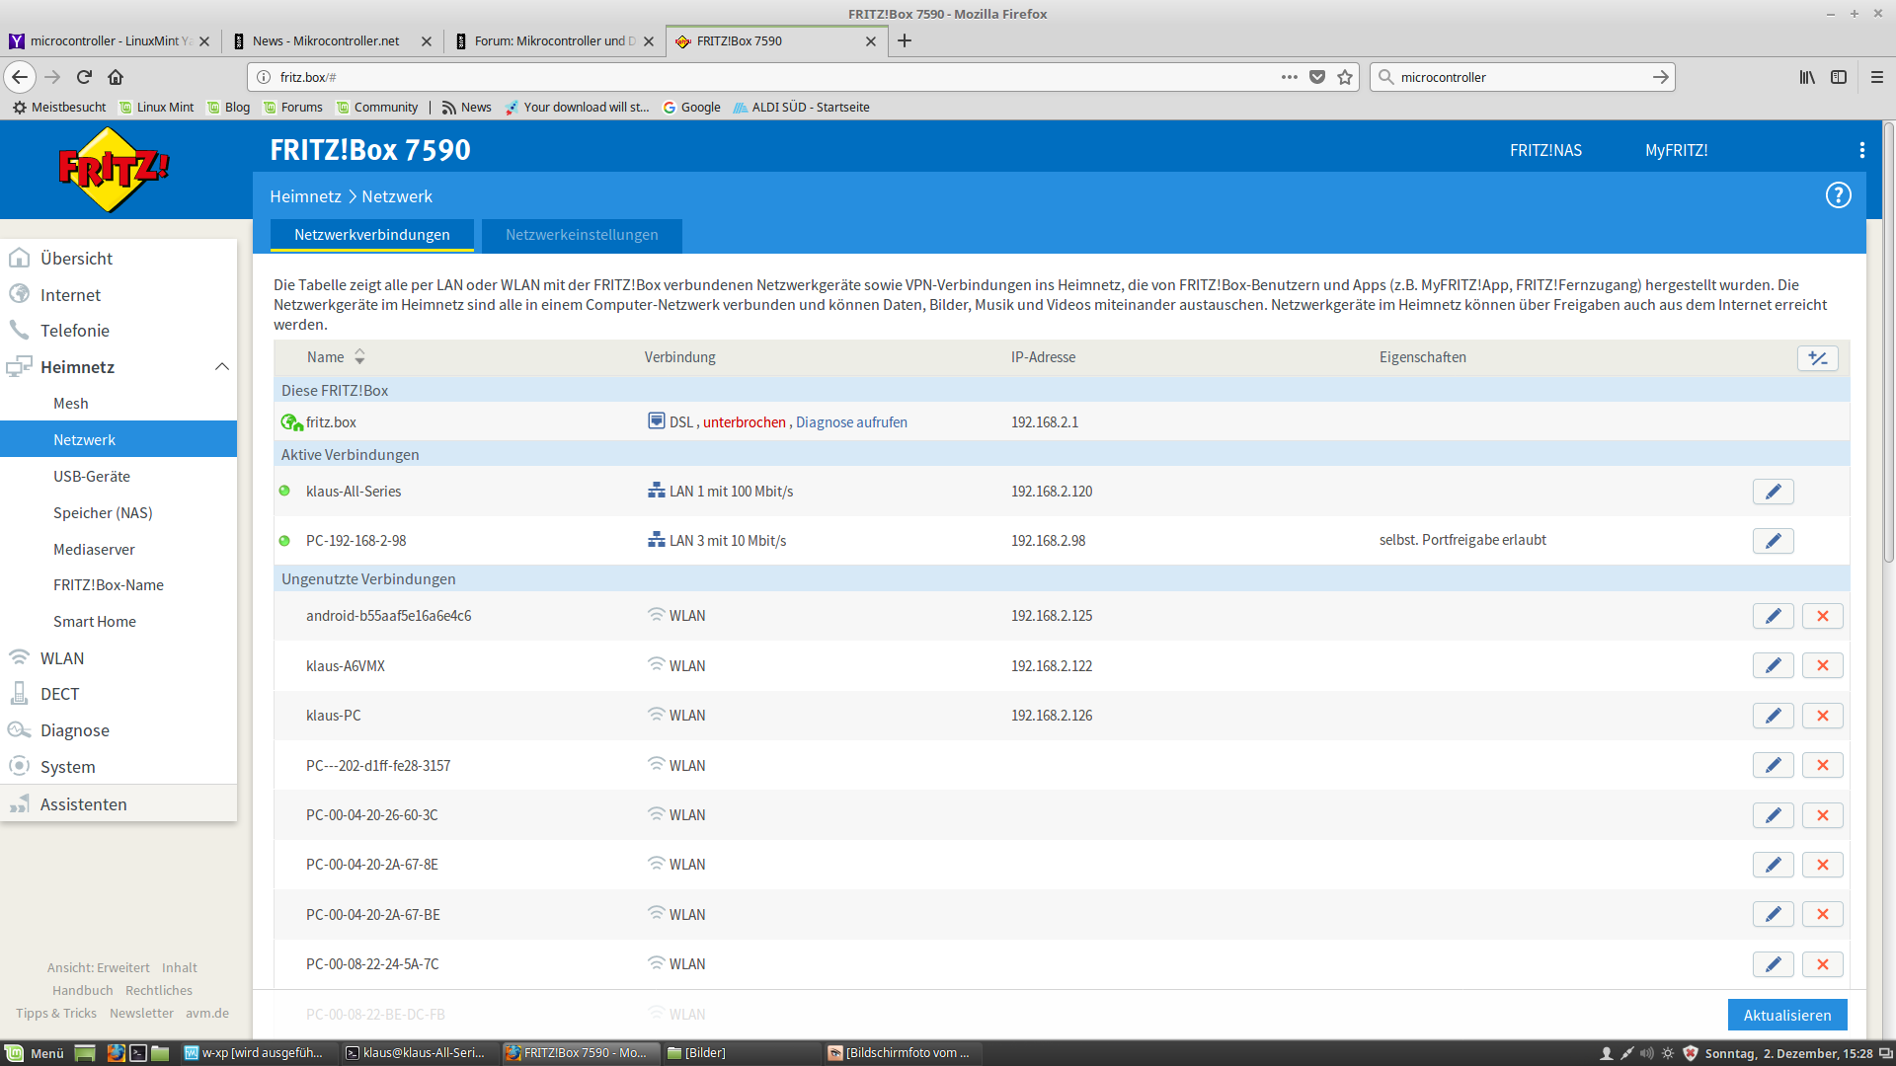Edit the PC-00-04-20-2A-67-BE entry
This screenshot has height=1066, width=1896.
(1773, 915)
